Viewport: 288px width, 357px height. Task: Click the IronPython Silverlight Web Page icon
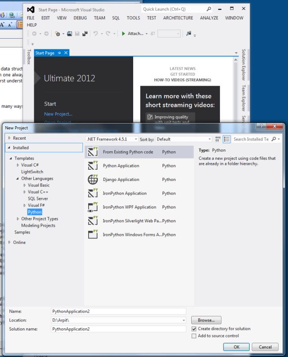(93, 220)
